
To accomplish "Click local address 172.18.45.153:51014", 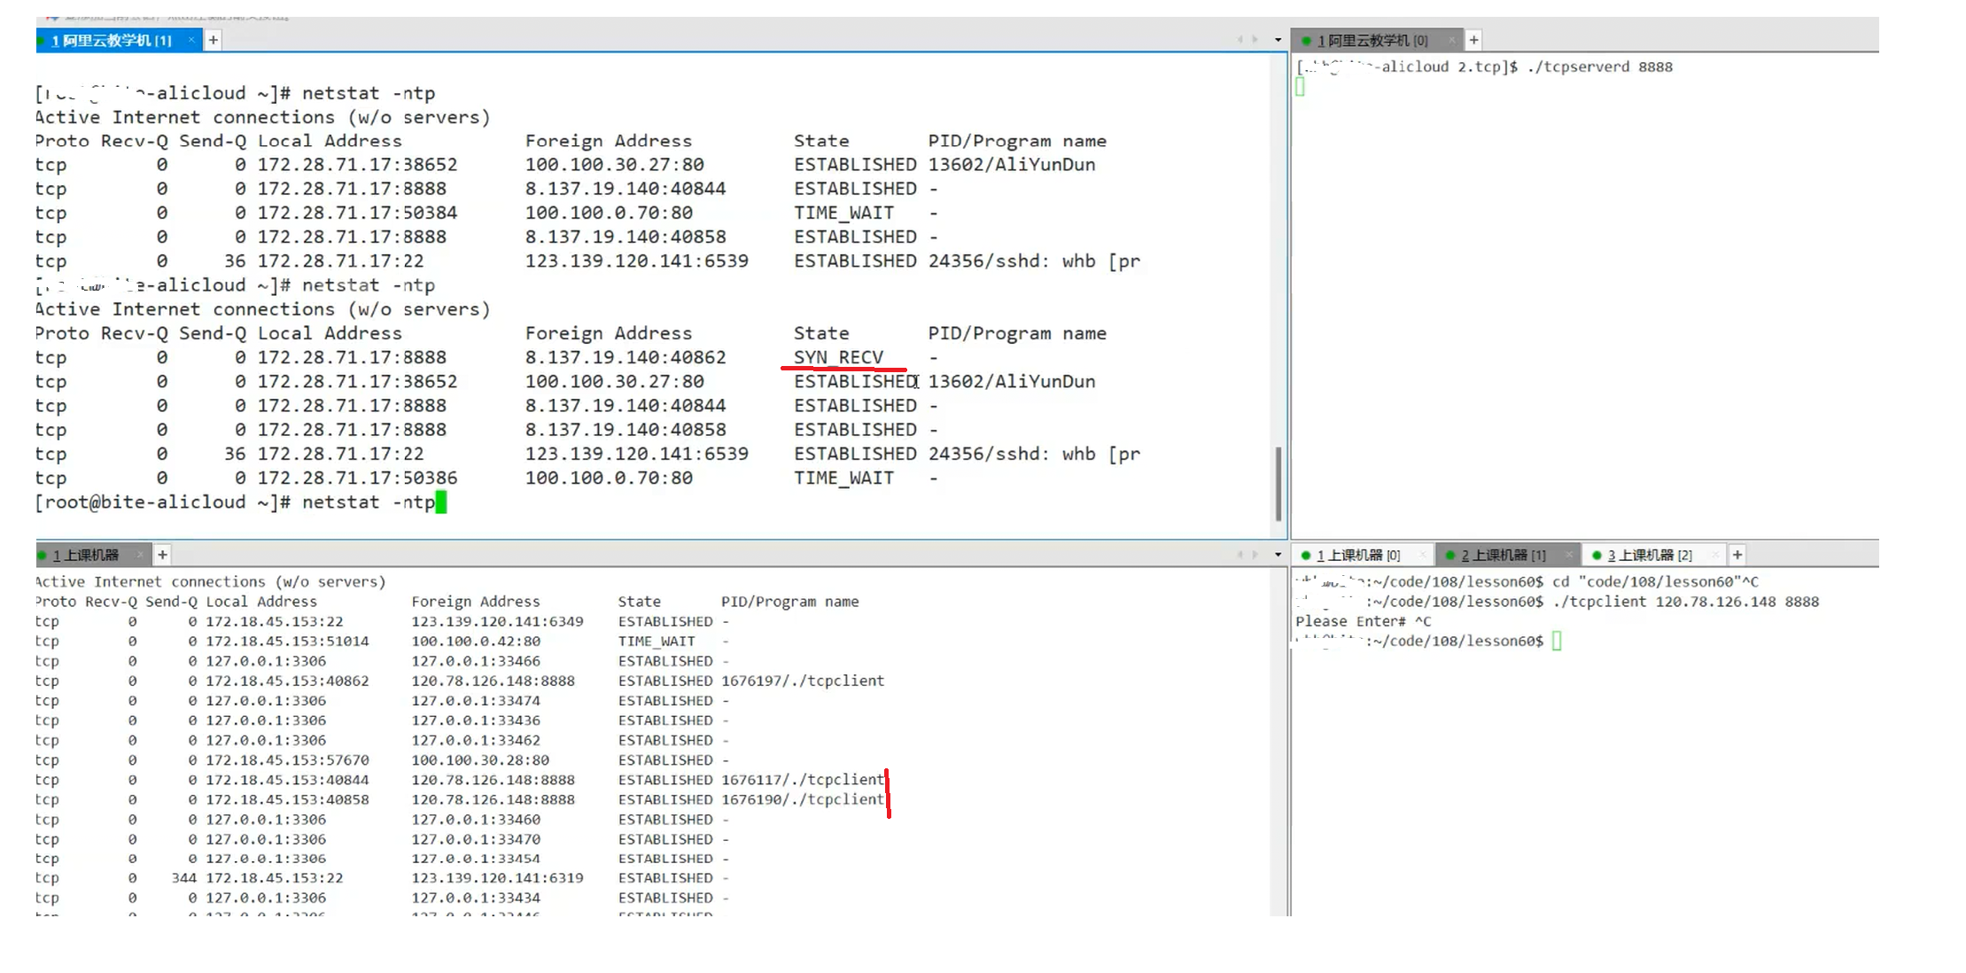I will (x=287, y=641).
